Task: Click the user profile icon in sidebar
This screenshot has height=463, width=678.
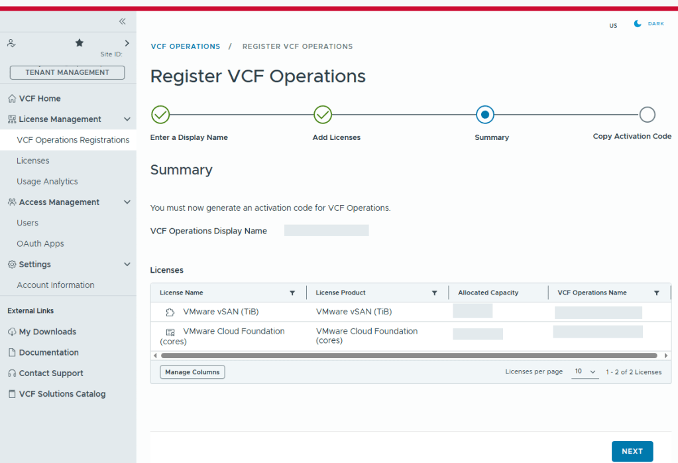Action: (11, 43)
